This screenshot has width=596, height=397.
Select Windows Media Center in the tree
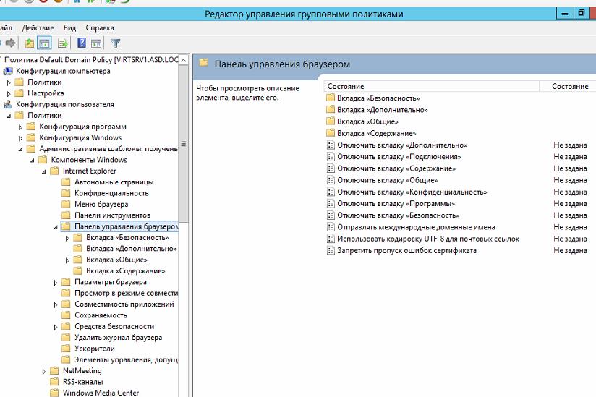click(x=101, y=393)
